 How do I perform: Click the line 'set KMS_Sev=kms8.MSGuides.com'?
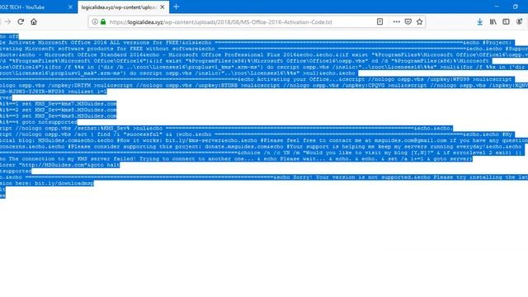point(69,110)
